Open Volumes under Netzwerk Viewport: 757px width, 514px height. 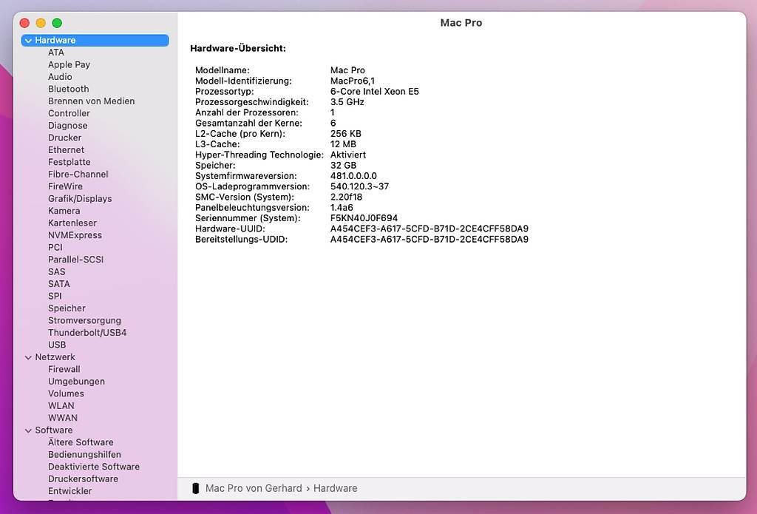point(66,393)
